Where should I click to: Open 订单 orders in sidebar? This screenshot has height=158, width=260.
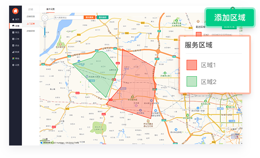pos(16,39)
